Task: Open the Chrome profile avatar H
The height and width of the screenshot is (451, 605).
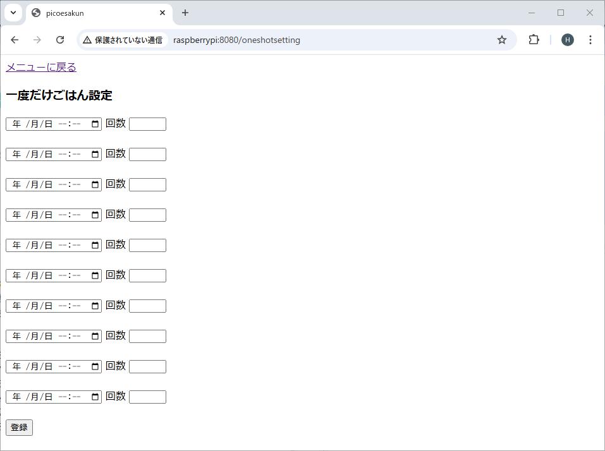Action: pyautogui.click(x=567, y=40)
